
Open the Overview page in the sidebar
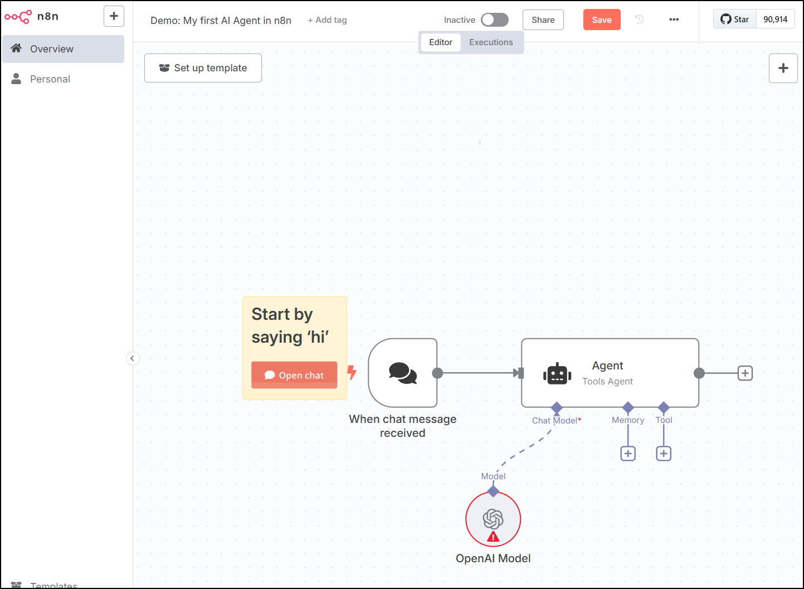coord(63,49)
